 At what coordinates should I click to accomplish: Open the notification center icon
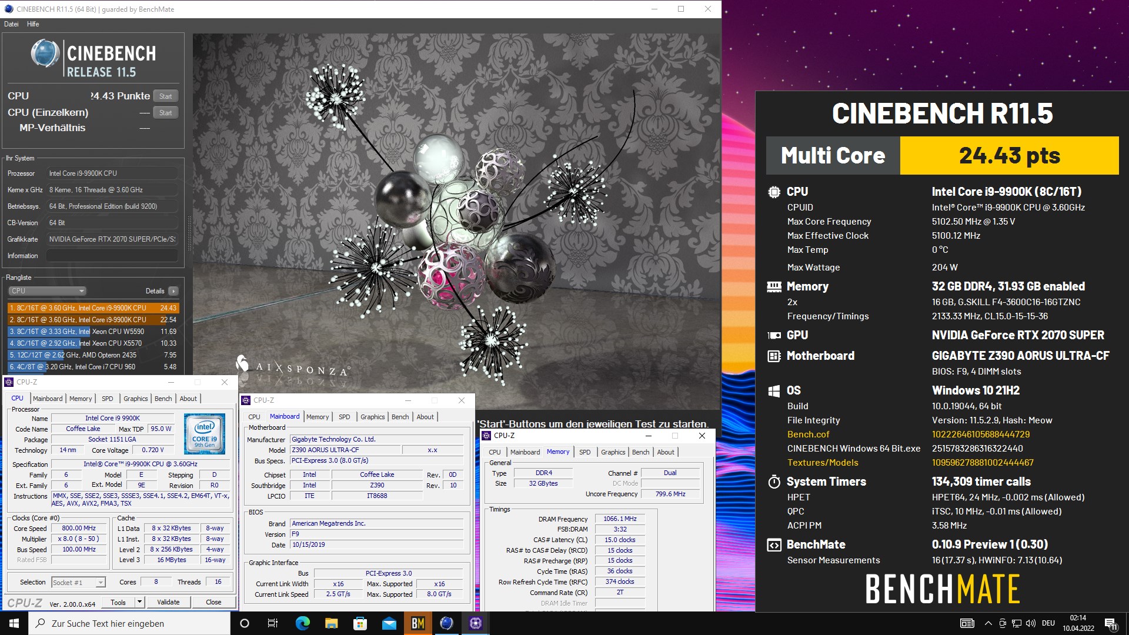pyautogui.click(x=1111, y=624)
